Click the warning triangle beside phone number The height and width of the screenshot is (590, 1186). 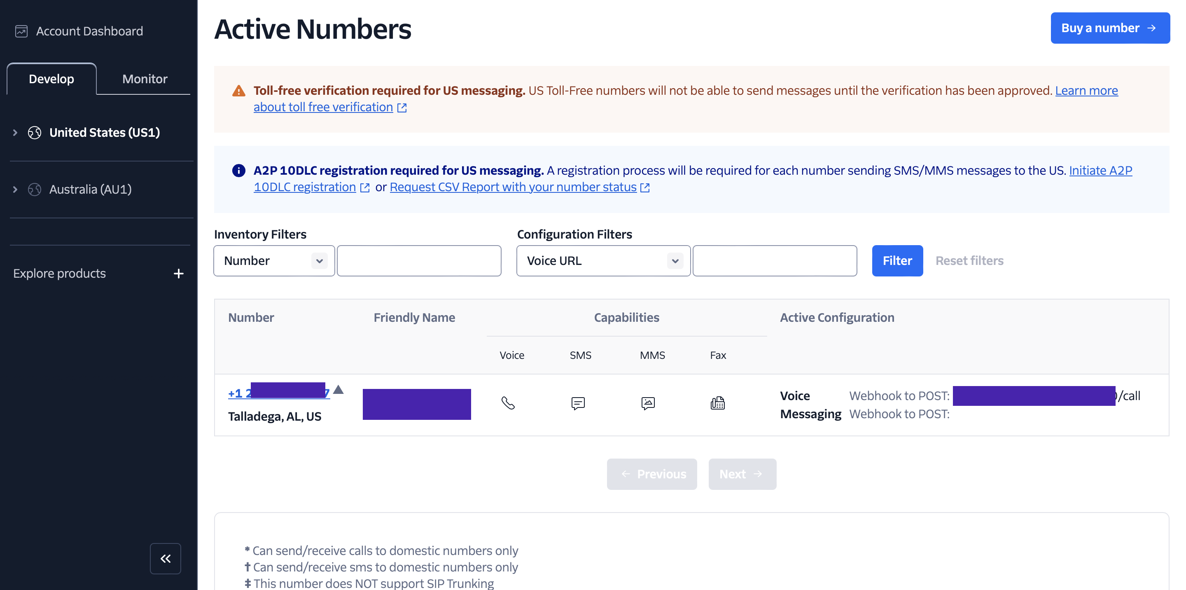(339, 390)
